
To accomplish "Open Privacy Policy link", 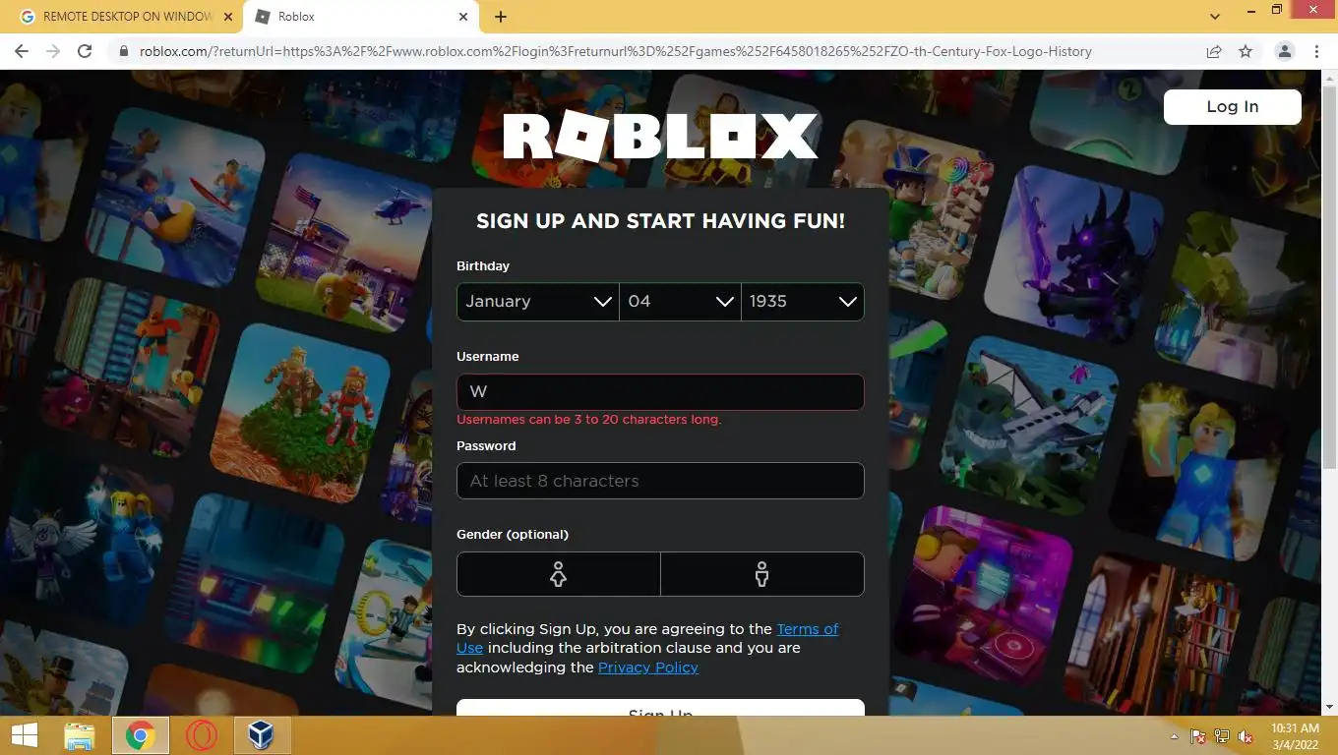I will point(648,668).
